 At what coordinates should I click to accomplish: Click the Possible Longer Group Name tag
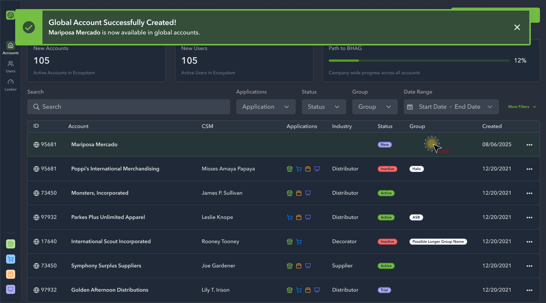(438, 242)
